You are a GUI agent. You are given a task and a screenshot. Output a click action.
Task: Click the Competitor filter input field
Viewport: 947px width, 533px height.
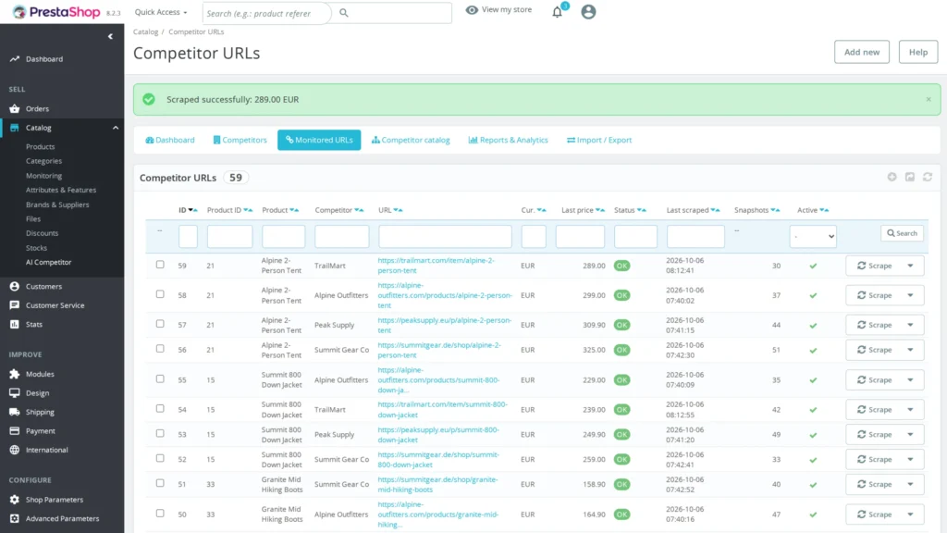click(x=342, y=236)
